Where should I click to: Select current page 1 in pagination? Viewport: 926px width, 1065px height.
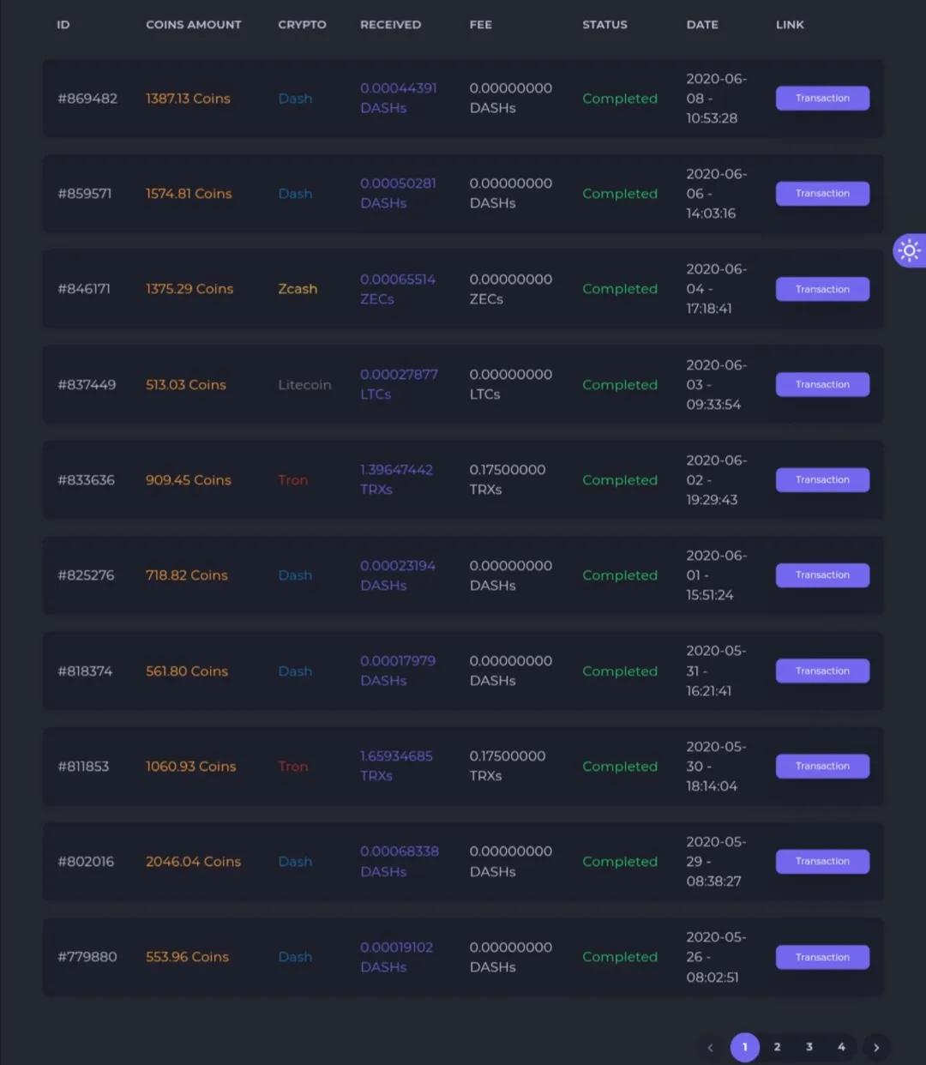(x=744, y=1047)
